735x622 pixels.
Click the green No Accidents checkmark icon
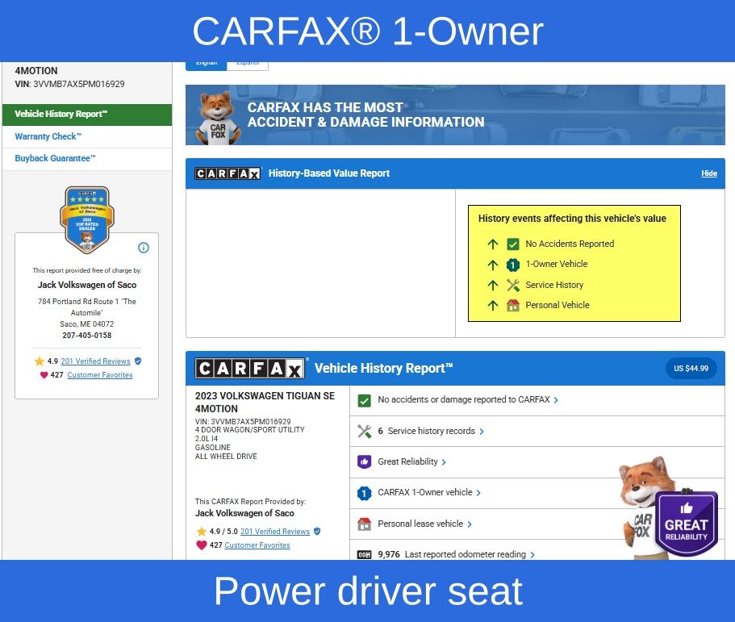point(364,400)
